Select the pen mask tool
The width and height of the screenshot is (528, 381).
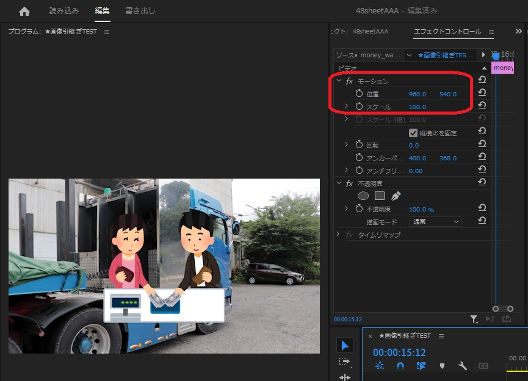pos(396,196)
